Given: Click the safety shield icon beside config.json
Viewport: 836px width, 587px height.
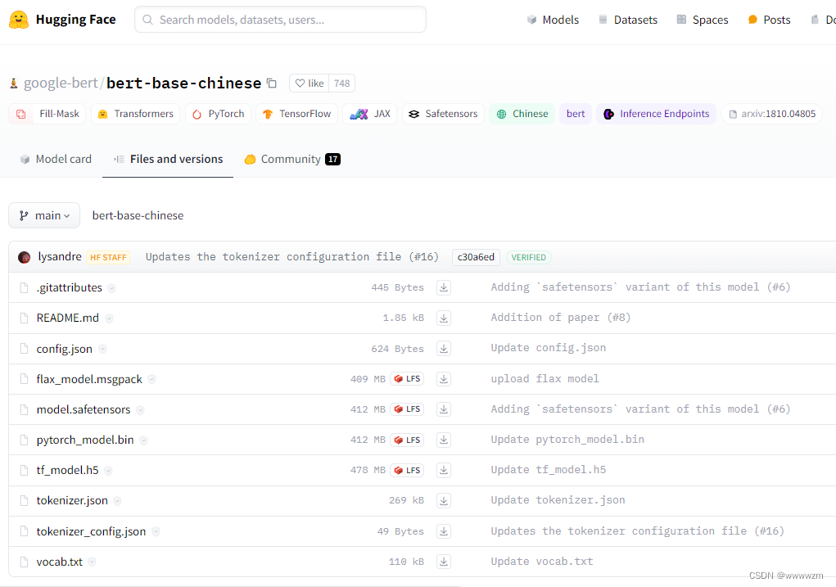Looking at the screenshot, I should point(102,349).
